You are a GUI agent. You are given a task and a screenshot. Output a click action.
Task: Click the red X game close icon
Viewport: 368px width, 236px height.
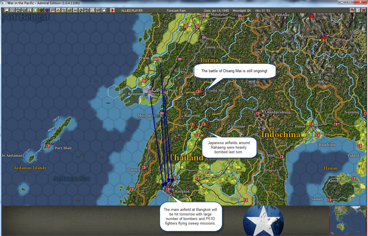[364, 10]
